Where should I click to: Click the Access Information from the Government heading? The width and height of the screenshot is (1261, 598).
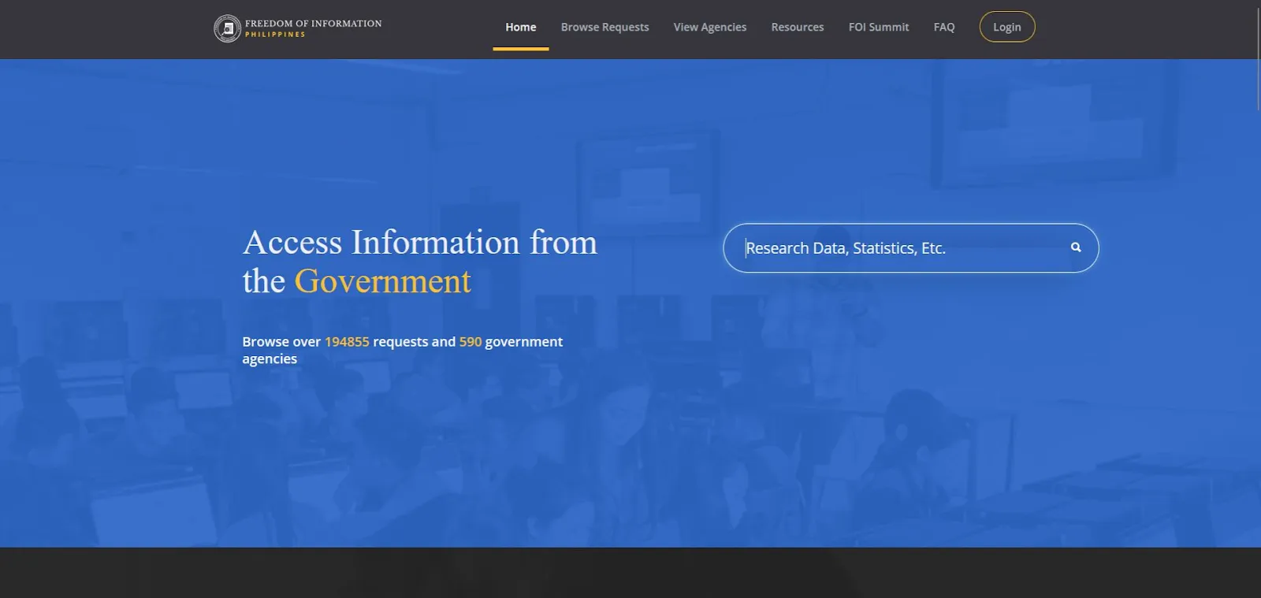pos(419,262)
